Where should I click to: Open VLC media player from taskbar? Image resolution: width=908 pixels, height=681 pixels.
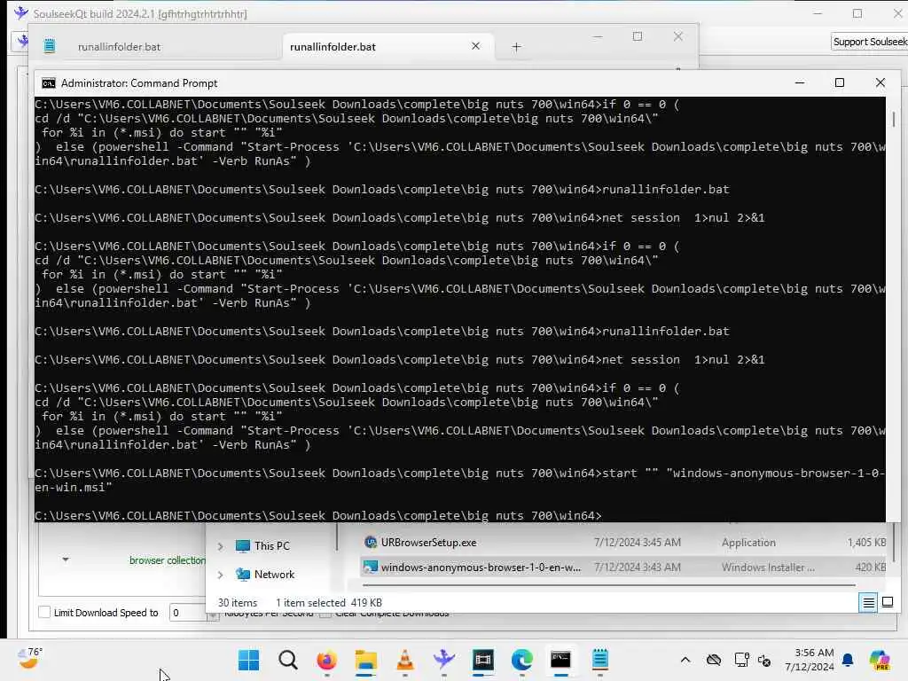[404, 660]
